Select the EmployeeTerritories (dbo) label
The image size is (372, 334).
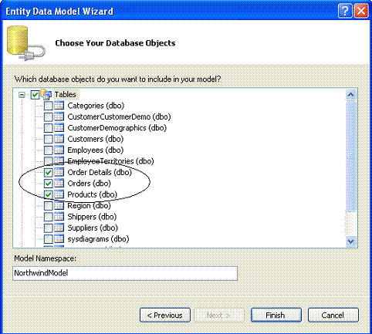[x=110, y=161]
